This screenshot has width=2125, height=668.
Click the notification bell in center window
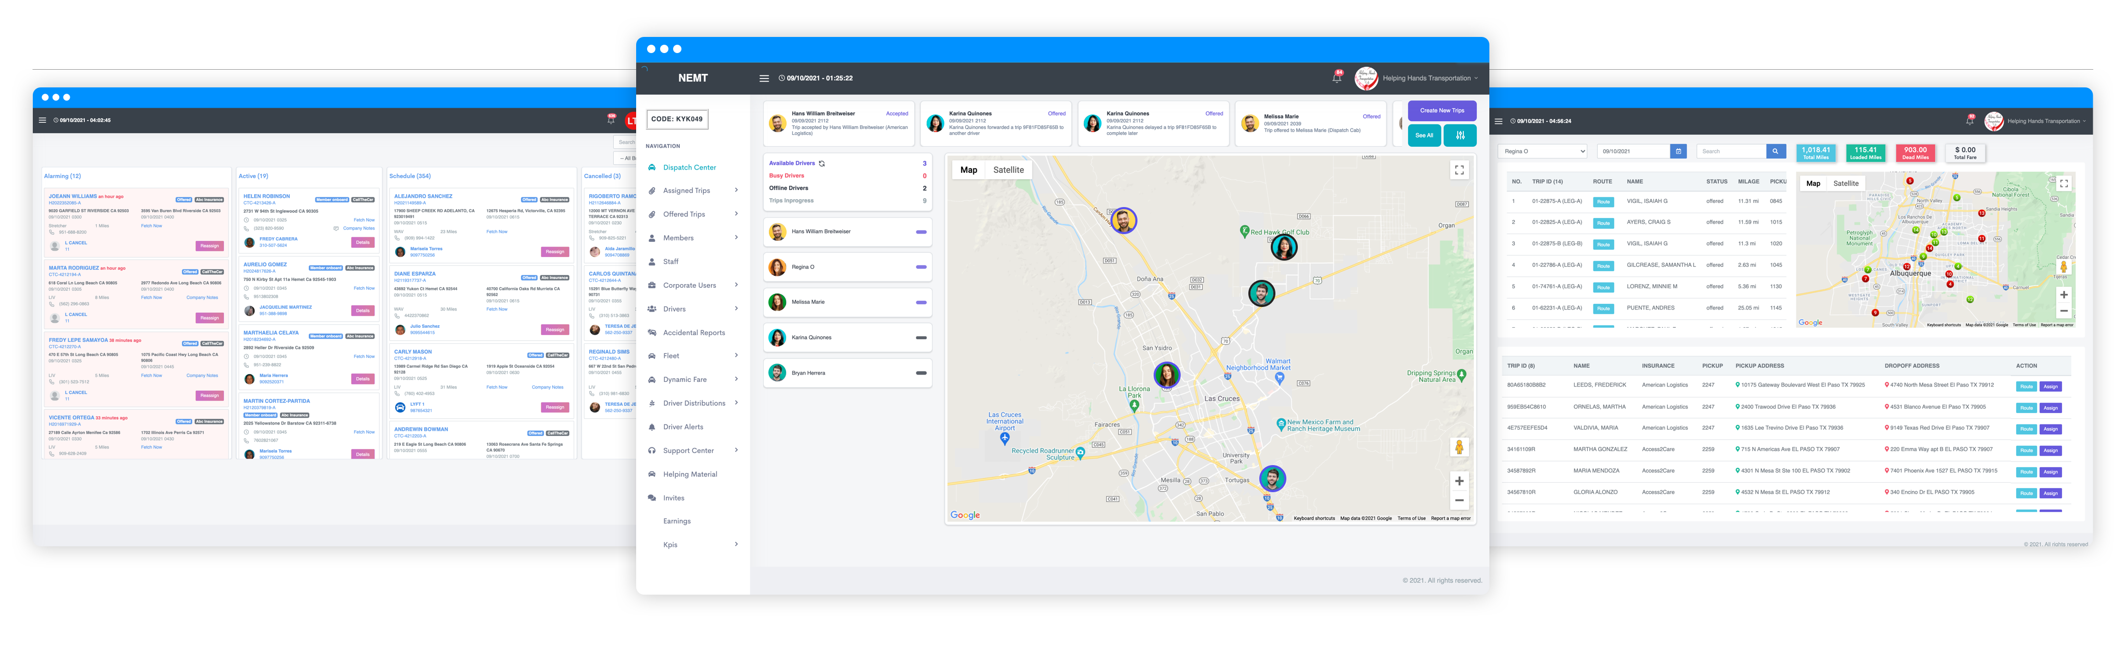[1336, 79]
